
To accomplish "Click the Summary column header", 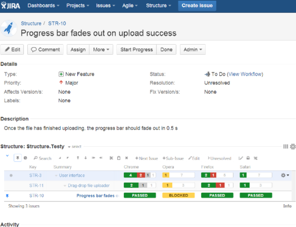I will click(x=62, y=167).
